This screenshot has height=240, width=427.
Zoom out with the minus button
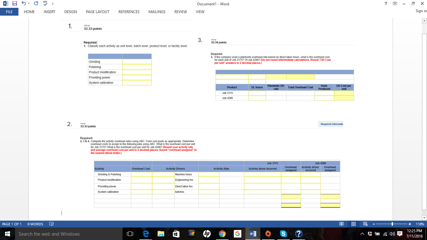pos(373,224)
